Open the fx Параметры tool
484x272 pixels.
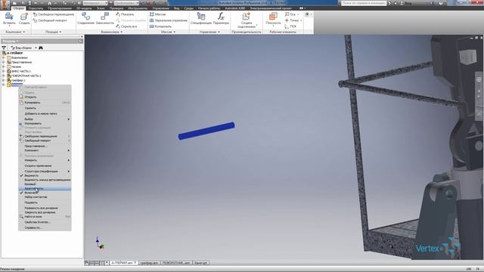[221, 18]
